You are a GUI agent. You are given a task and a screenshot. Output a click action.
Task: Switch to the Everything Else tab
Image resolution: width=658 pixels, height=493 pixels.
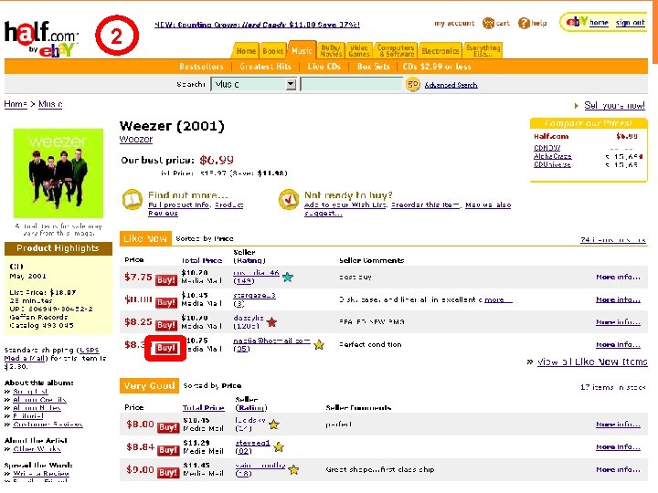tap(483, 51)
